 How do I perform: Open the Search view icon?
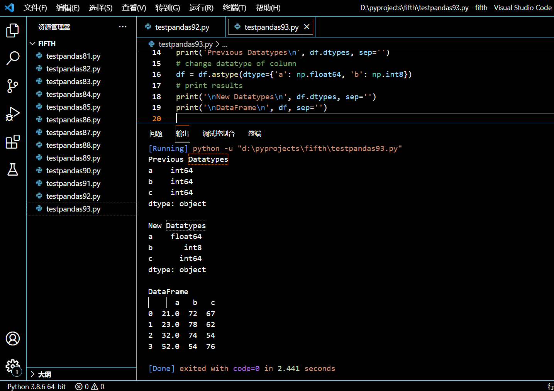click(13, 58)
